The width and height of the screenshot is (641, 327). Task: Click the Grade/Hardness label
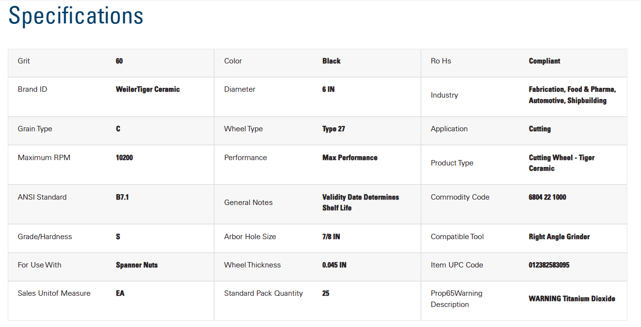pos(44,237)
